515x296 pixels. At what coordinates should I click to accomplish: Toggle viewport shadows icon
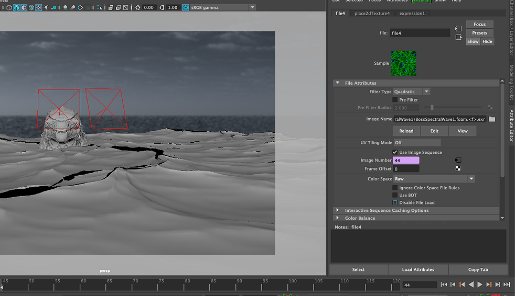pos(53,7)
